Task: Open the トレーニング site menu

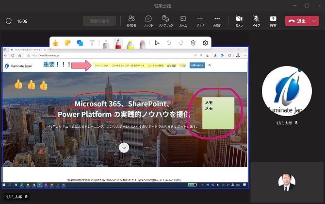Action: coord(101,66)
